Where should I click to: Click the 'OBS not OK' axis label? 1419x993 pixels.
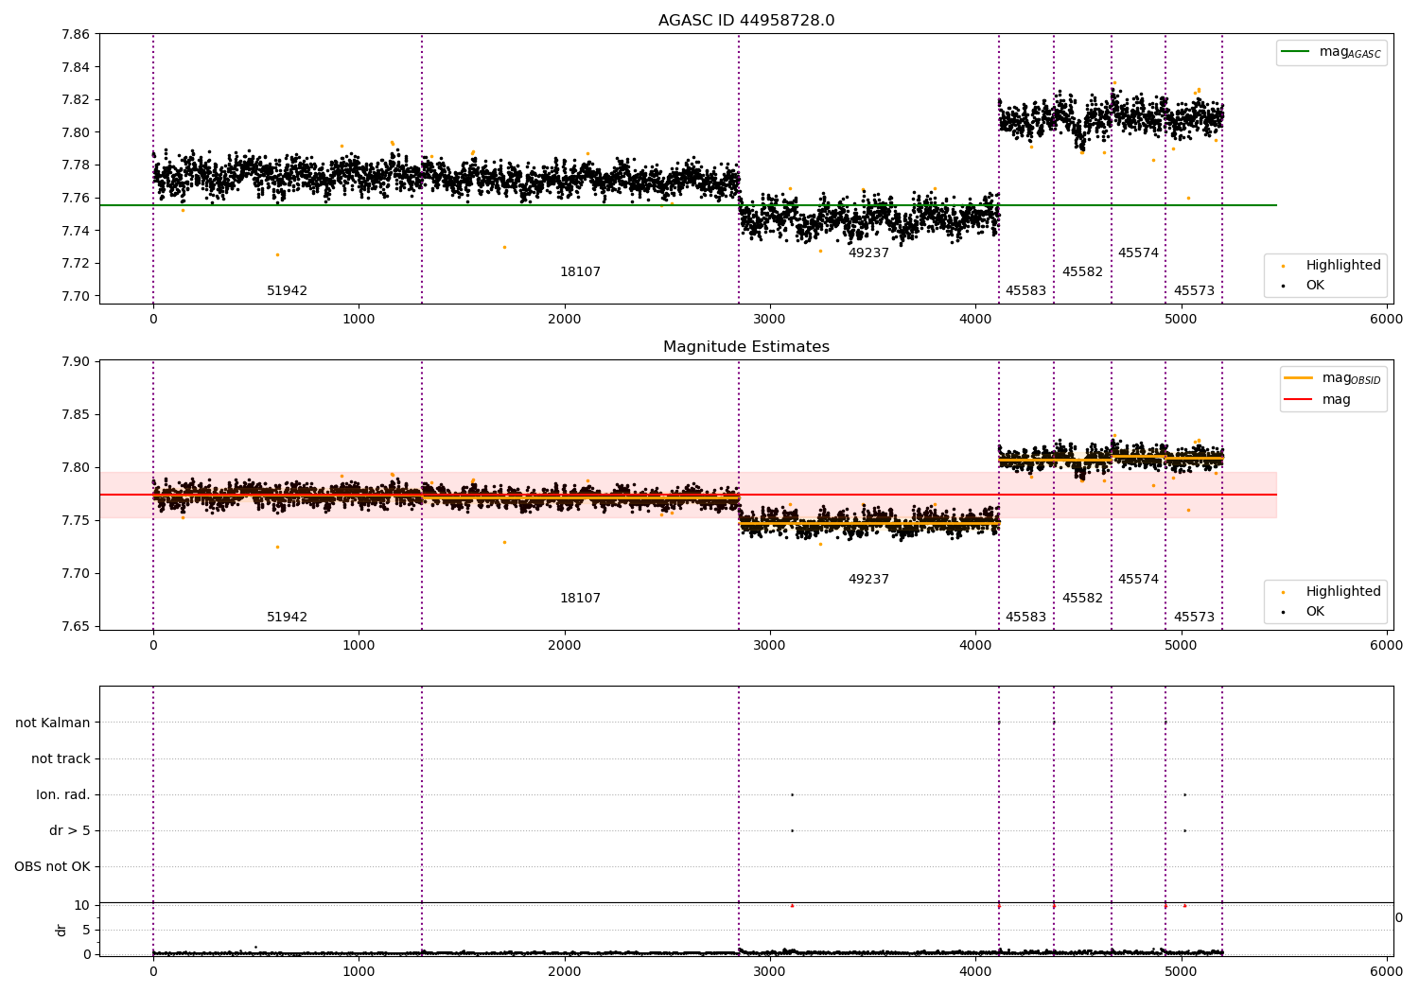tap(52, 866)
